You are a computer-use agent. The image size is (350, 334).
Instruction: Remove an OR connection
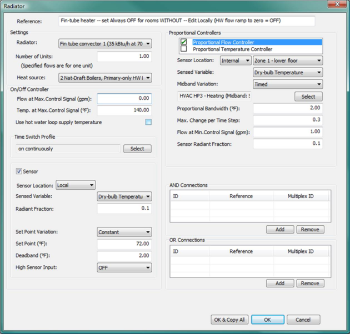click(310, 284)
